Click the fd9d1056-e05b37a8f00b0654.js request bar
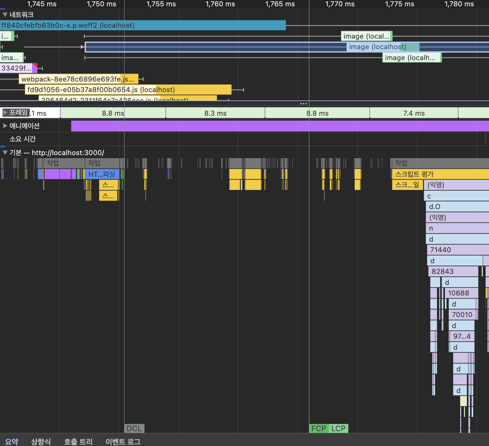The image size is (489, 446). tap(127, 90)
